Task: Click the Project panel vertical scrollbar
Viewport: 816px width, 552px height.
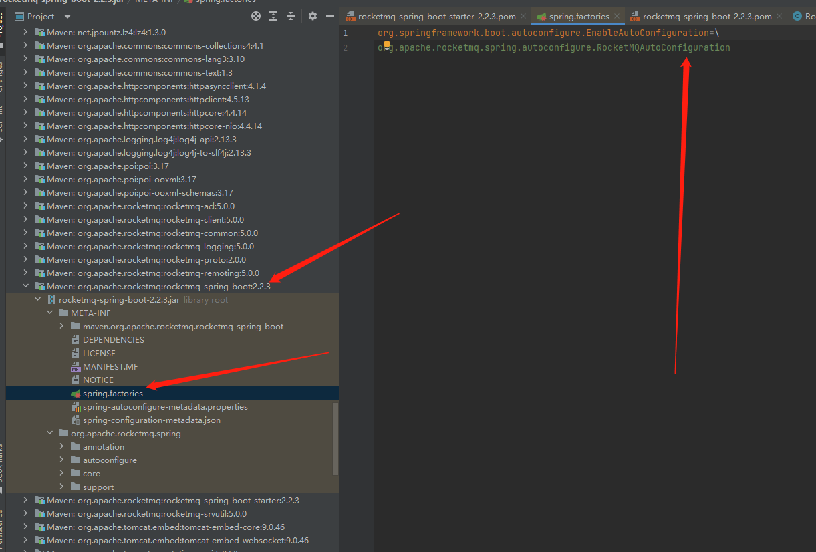Action: (335, 439)
